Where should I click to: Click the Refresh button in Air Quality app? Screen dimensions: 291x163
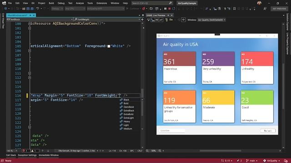[268, 131]
